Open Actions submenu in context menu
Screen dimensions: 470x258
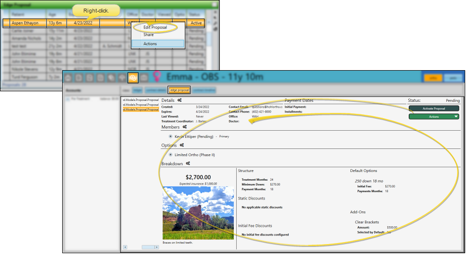tap(157, 44)
